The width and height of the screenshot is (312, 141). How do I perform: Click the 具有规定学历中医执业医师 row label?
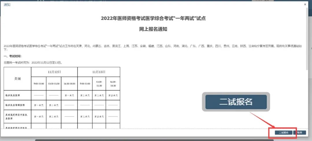17,116
